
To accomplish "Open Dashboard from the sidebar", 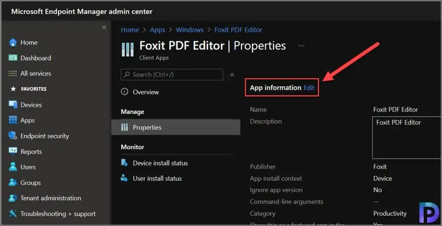I will pos(35,58).
